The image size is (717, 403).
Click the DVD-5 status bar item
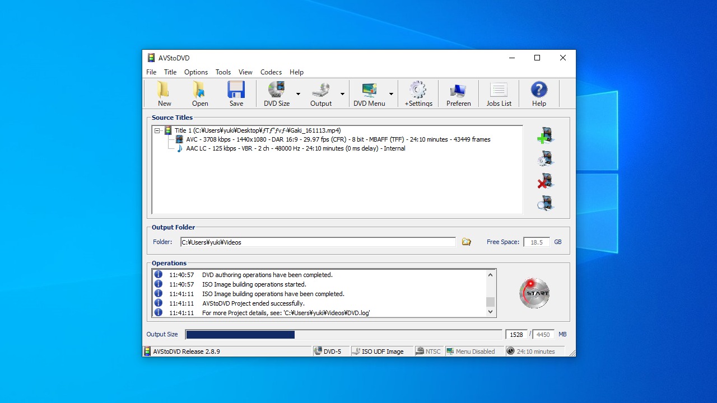[x=331, y=352]
